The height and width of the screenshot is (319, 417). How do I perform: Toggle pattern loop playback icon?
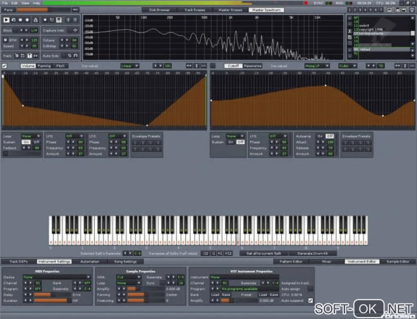13,20
